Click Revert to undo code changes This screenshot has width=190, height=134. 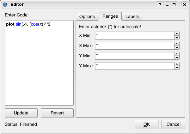(57, 113)
